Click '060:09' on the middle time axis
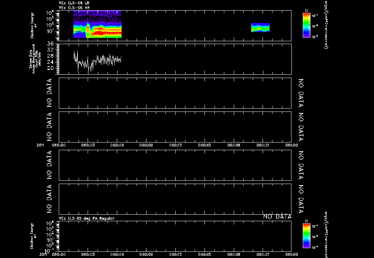This screenshot has height=258, width=374. pos(146,145)
